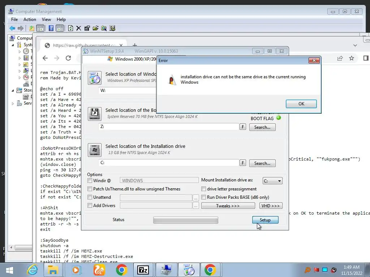The height and width of the screenshot is (277, 370).
Task: Expand the Performance node with red gauge icon
Action: (20, 77)
